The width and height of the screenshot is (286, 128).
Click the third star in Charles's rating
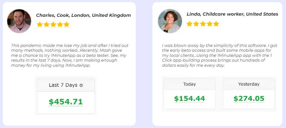point(53,24)
